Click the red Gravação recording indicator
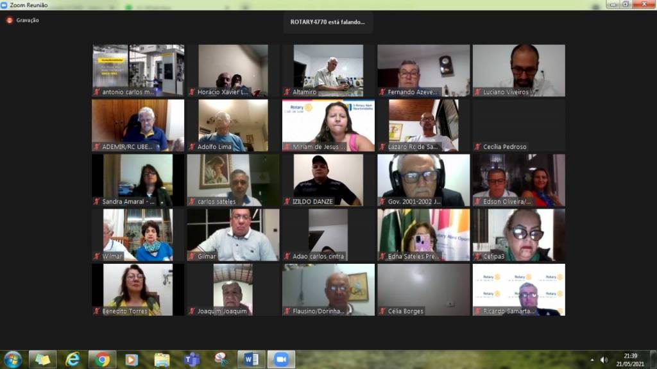Screen dimensions: 657x369 [x=10, y=20]
